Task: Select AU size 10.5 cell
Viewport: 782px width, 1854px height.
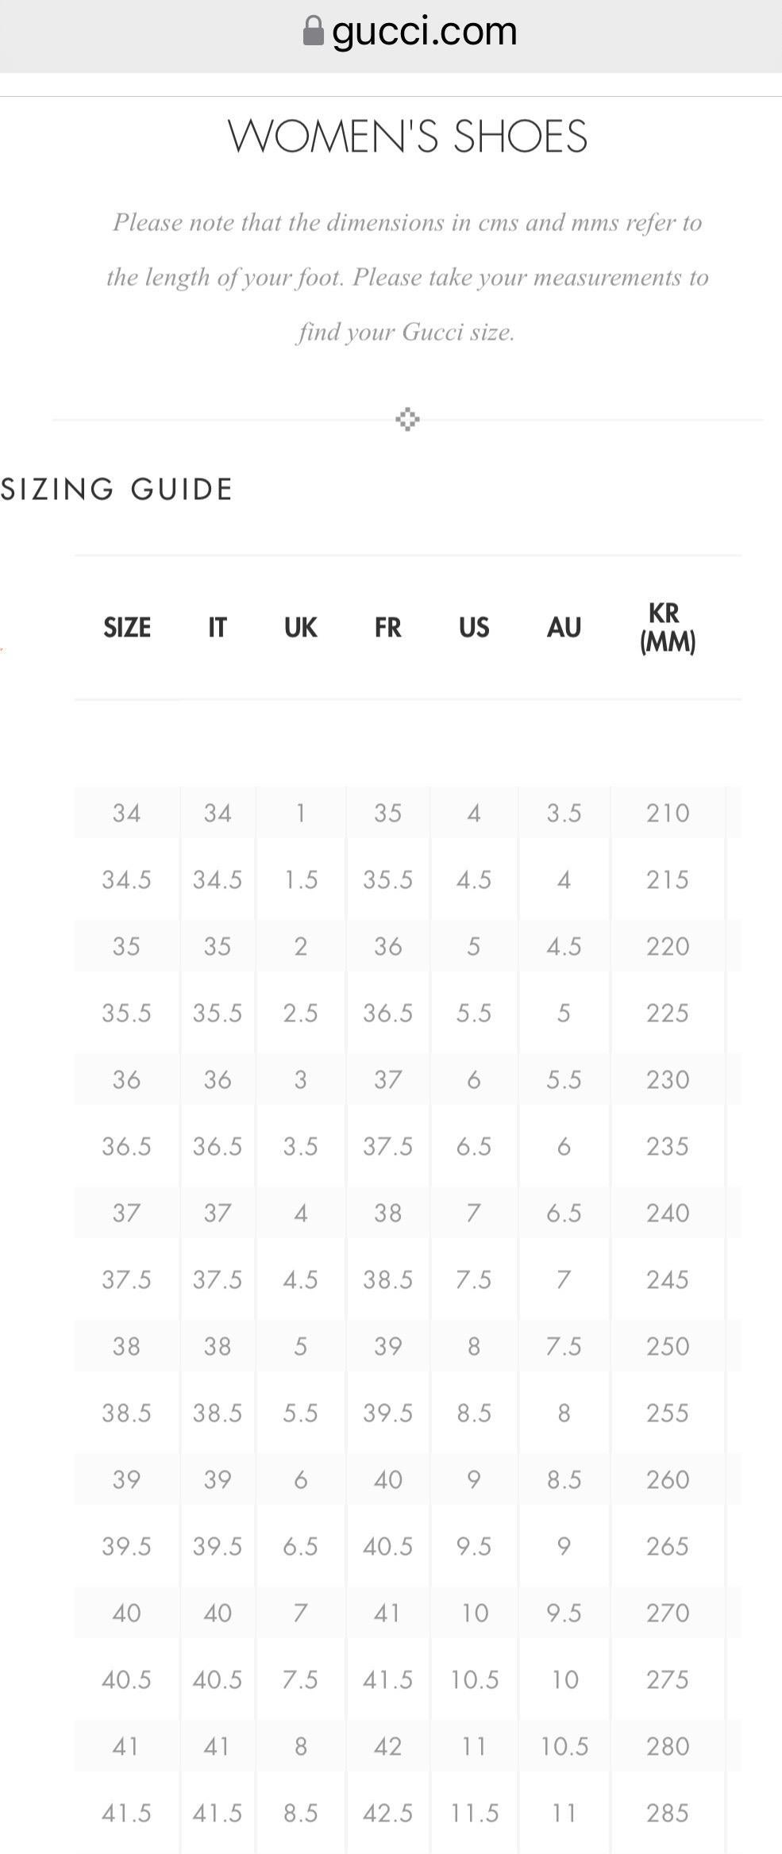Action: pyautogui.click(x=564, y=1746)
